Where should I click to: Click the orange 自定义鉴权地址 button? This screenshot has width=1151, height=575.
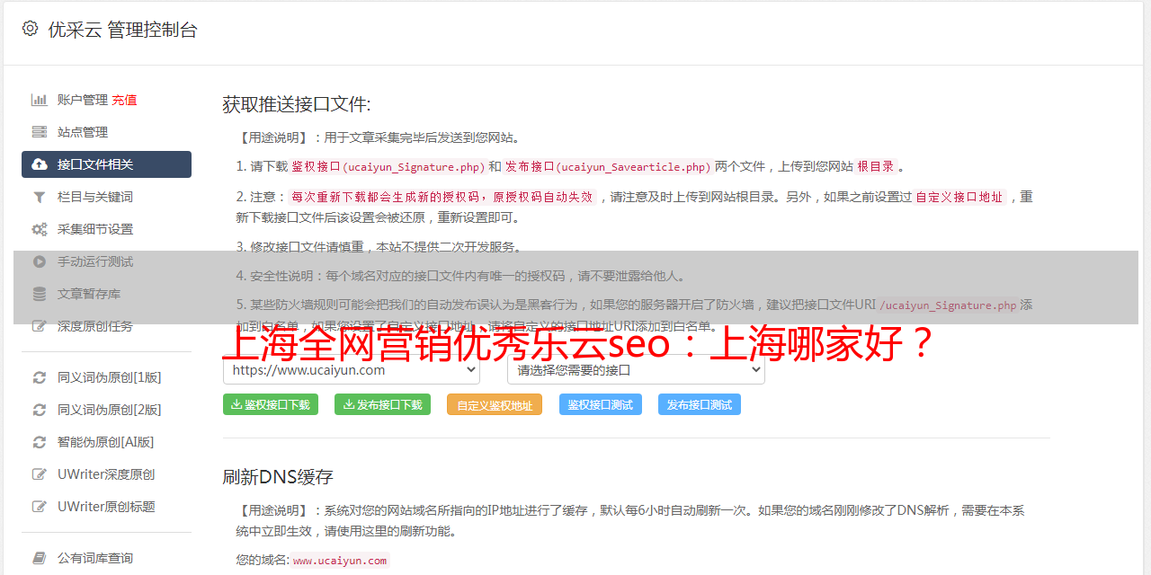pos(495,404)
